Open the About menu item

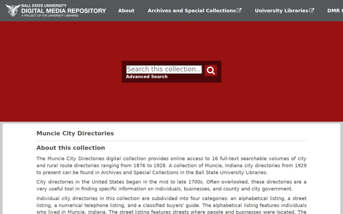point(126,11)
